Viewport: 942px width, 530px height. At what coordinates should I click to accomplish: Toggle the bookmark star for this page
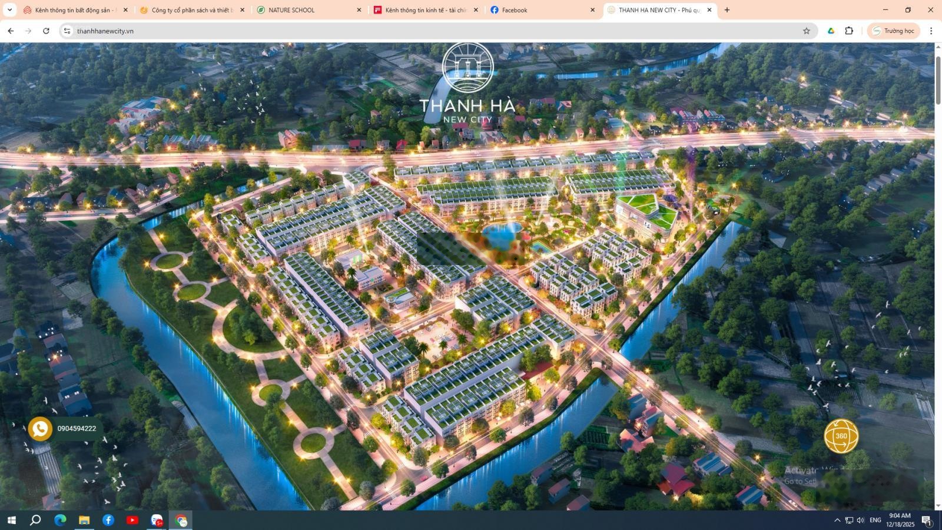click(807, 31)
